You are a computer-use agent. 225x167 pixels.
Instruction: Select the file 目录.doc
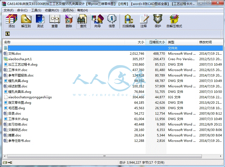(15, 113)
